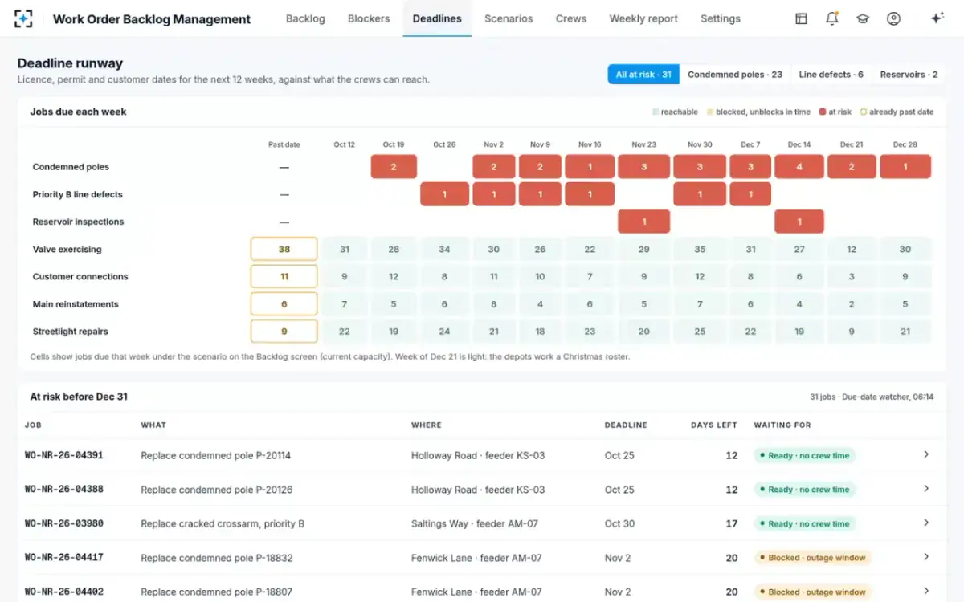
Task: Filter by Condemned poles · 23
Action: coord(735,75)
